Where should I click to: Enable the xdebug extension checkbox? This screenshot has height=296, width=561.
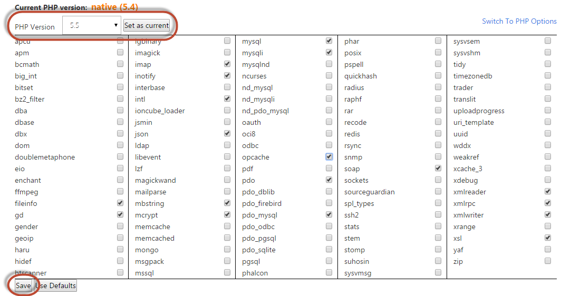(x=548, y=180)
